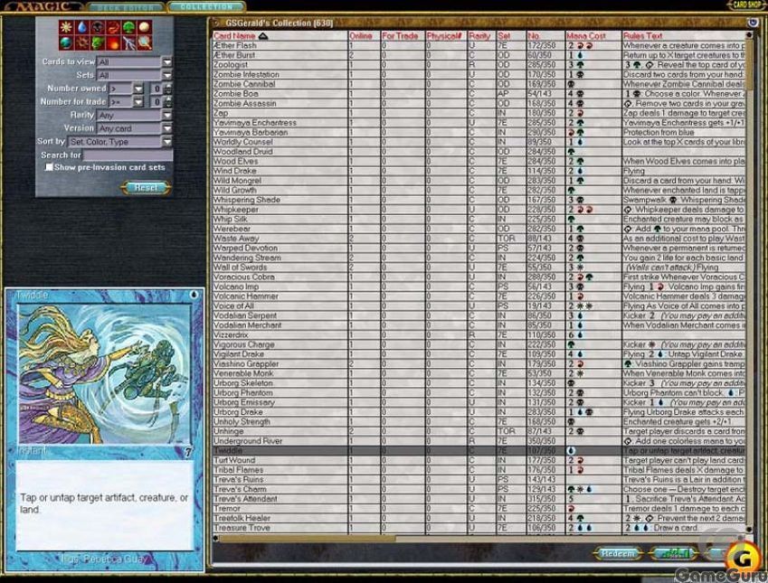Toggle the lightning bolt instant type filter

point(128,43)
